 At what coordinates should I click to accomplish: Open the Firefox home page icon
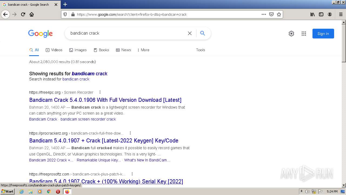pos(32,14)
